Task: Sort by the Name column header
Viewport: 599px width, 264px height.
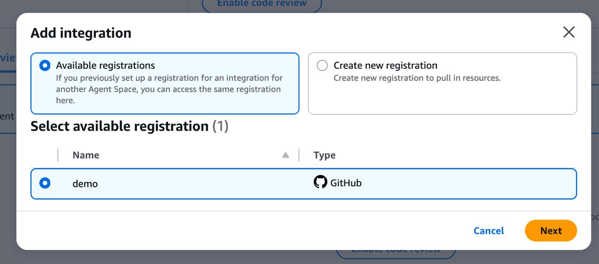Action: point(86,155)
